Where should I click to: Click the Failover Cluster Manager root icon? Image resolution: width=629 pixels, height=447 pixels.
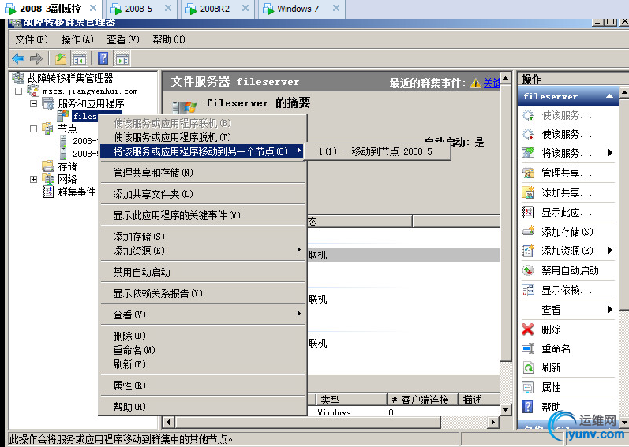coord(18,78)
